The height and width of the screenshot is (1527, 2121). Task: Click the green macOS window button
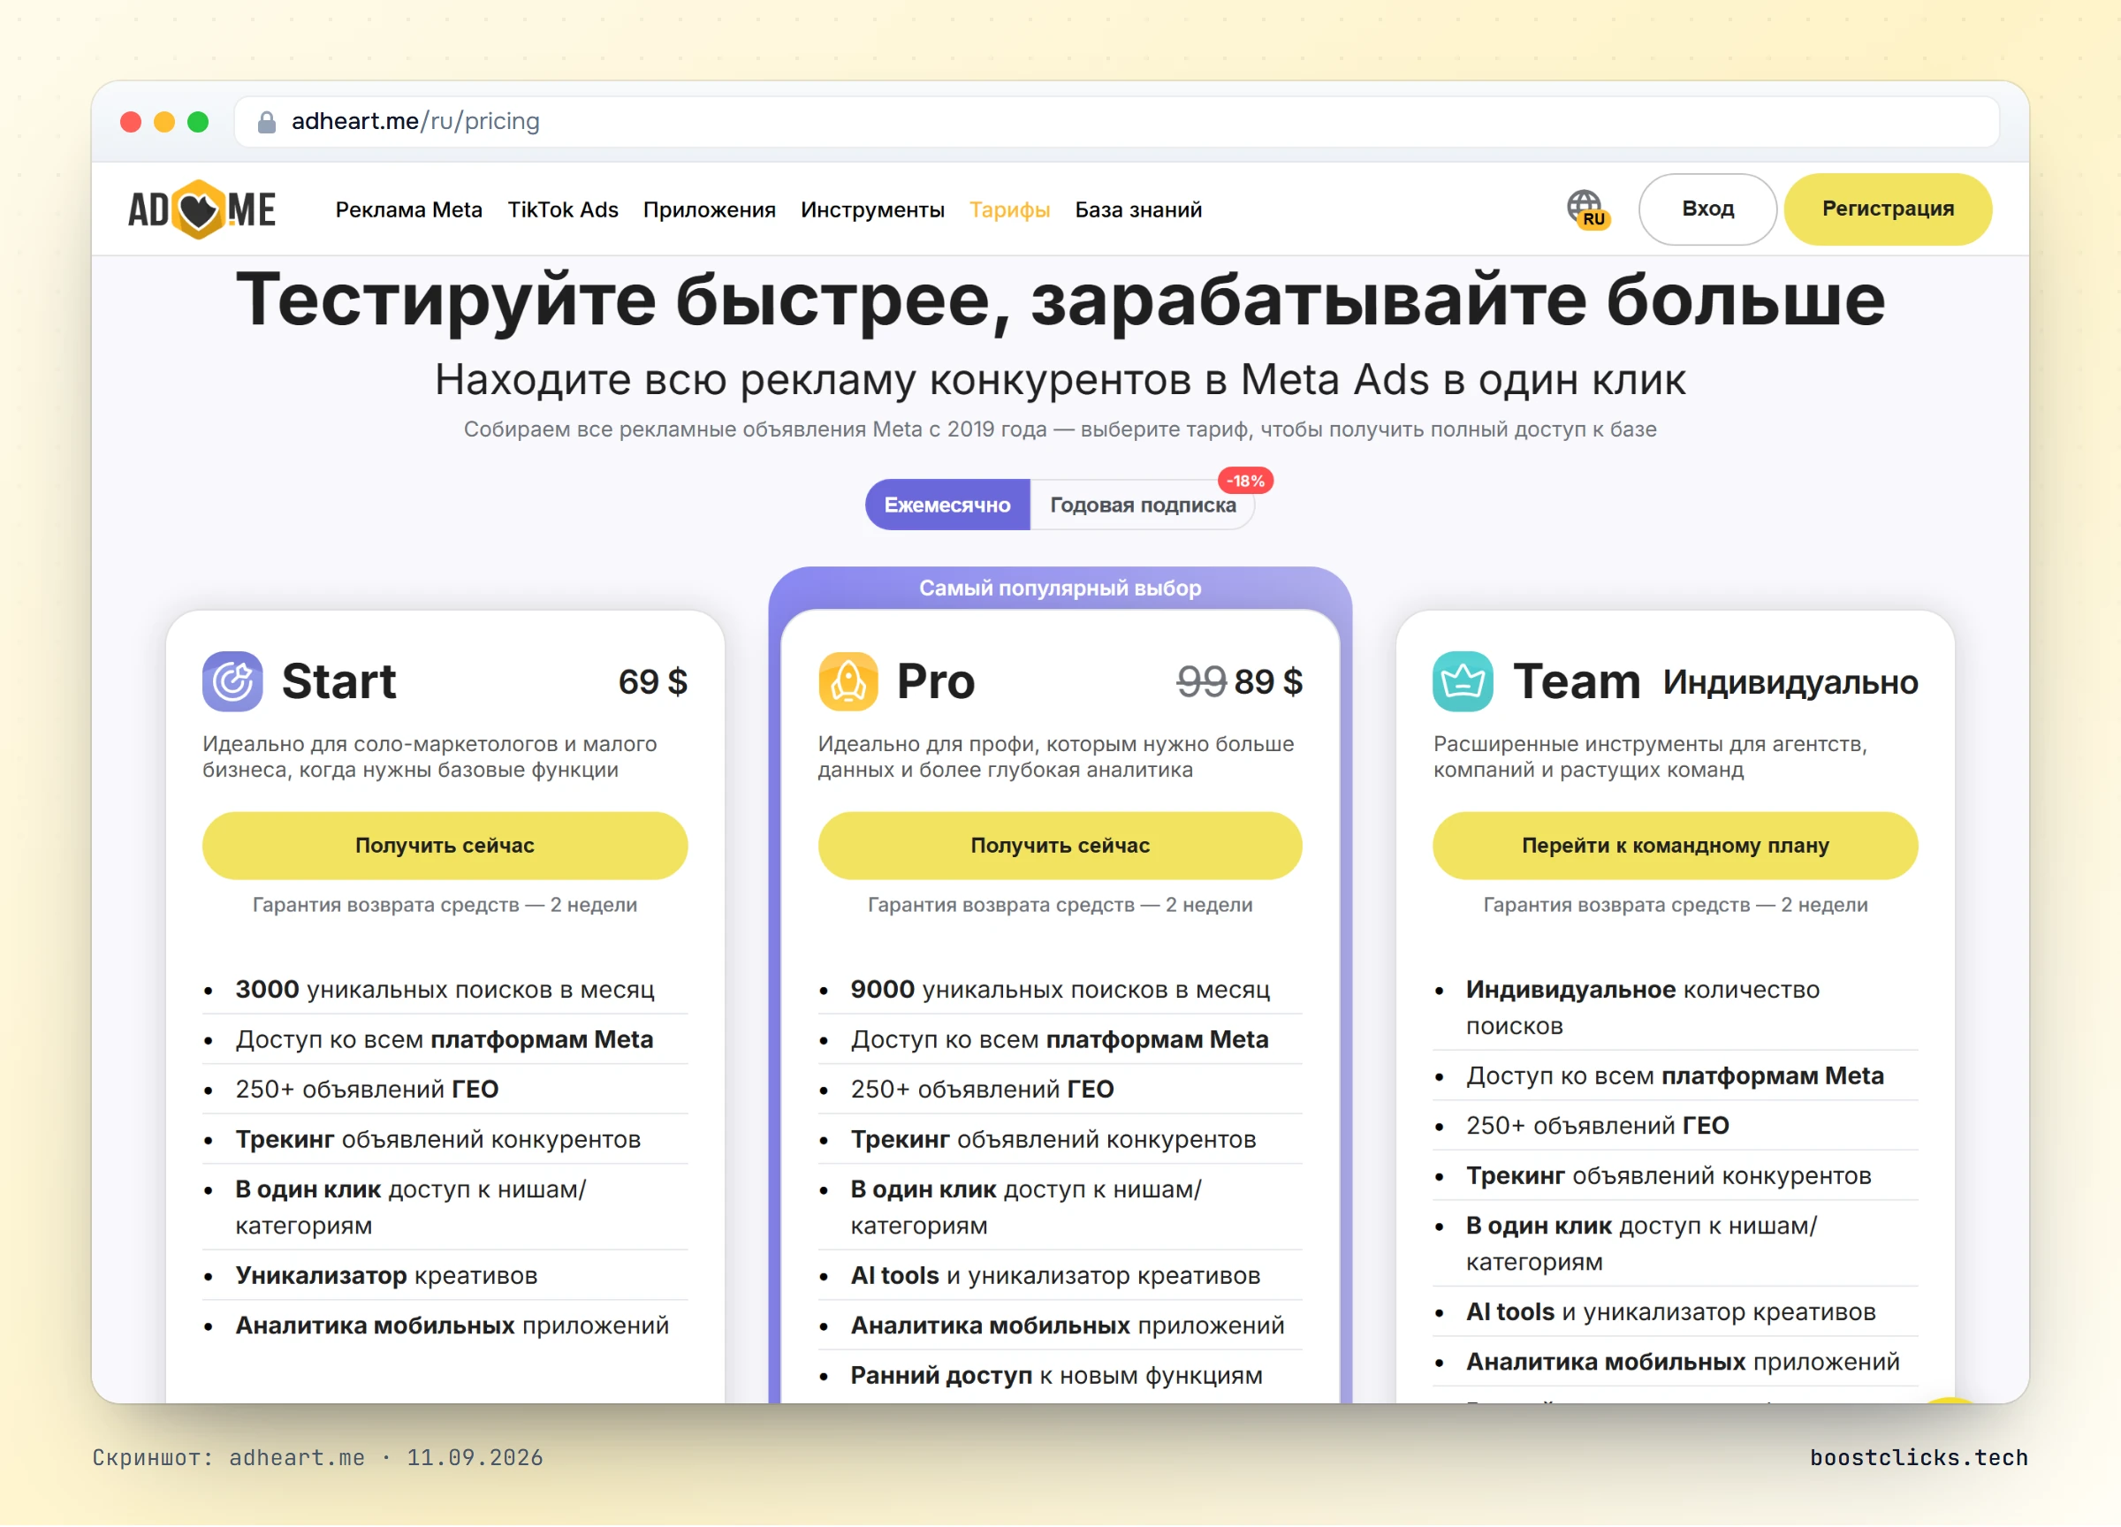(x=198, y=122)
